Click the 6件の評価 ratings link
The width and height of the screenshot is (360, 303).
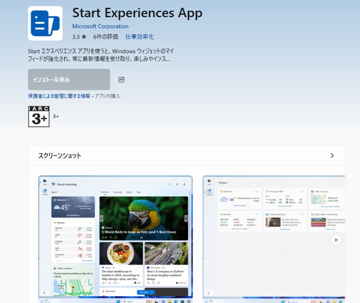[x=105, y=36]
